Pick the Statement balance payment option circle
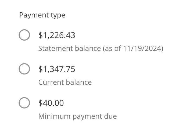Viewport: 172px width, 129px height. 24,35
